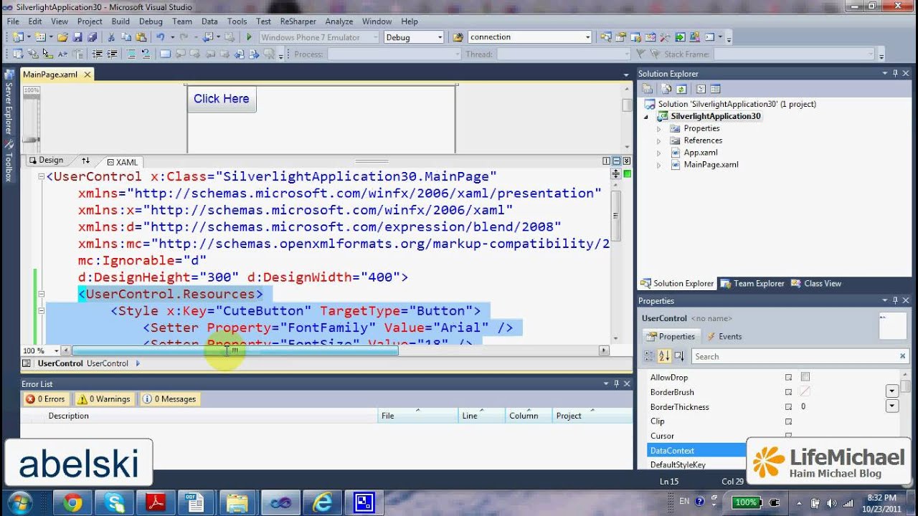
Task: Click the Save All icon
Action: [93, 37]
